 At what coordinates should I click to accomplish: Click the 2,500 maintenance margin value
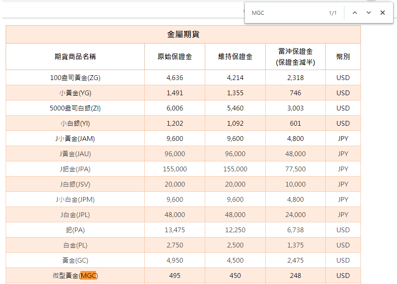coord(235,245)
